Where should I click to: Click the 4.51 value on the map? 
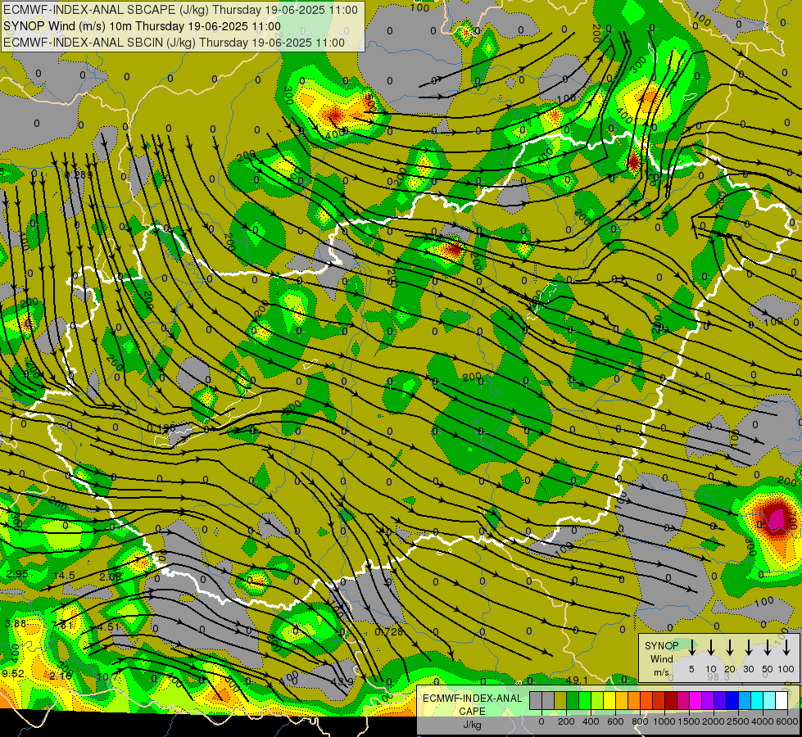108,626
